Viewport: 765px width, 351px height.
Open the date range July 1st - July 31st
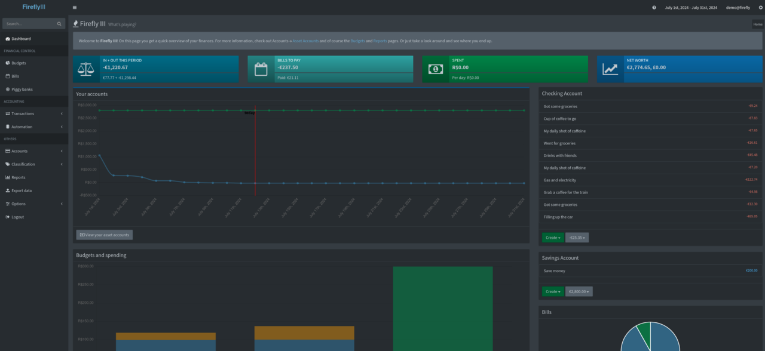(691, 8)
